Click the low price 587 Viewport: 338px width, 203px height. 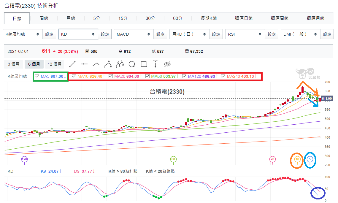(x=160, y=52)
